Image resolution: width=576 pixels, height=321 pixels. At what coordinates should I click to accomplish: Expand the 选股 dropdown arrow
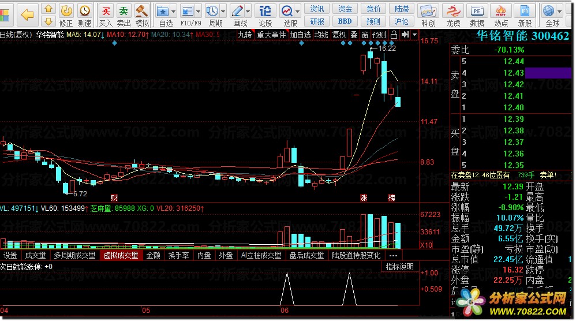coord(298,12)
